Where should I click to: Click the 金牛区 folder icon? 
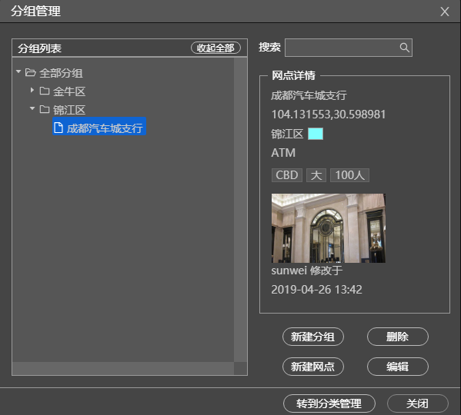(45, 91)
